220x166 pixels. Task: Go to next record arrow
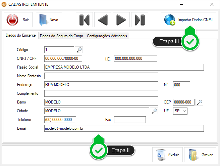coord(121,20)
